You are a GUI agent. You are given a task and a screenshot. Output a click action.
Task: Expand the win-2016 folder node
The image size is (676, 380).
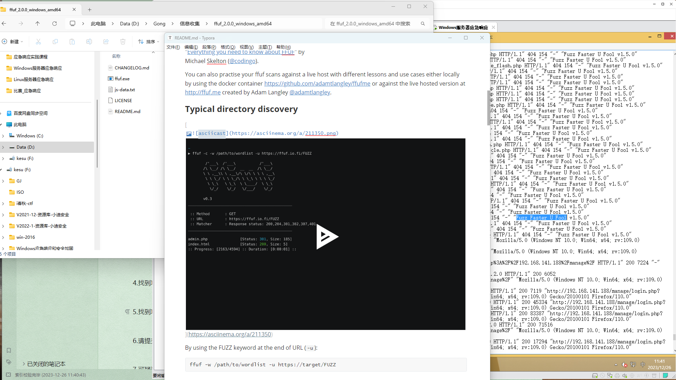click(3, 237)
